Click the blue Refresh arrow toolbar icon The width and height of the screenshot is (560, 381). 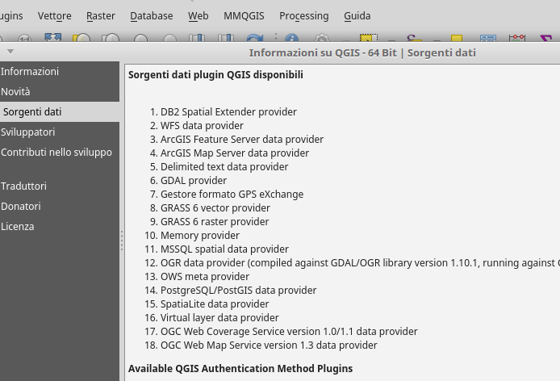(x=255, y=38)
